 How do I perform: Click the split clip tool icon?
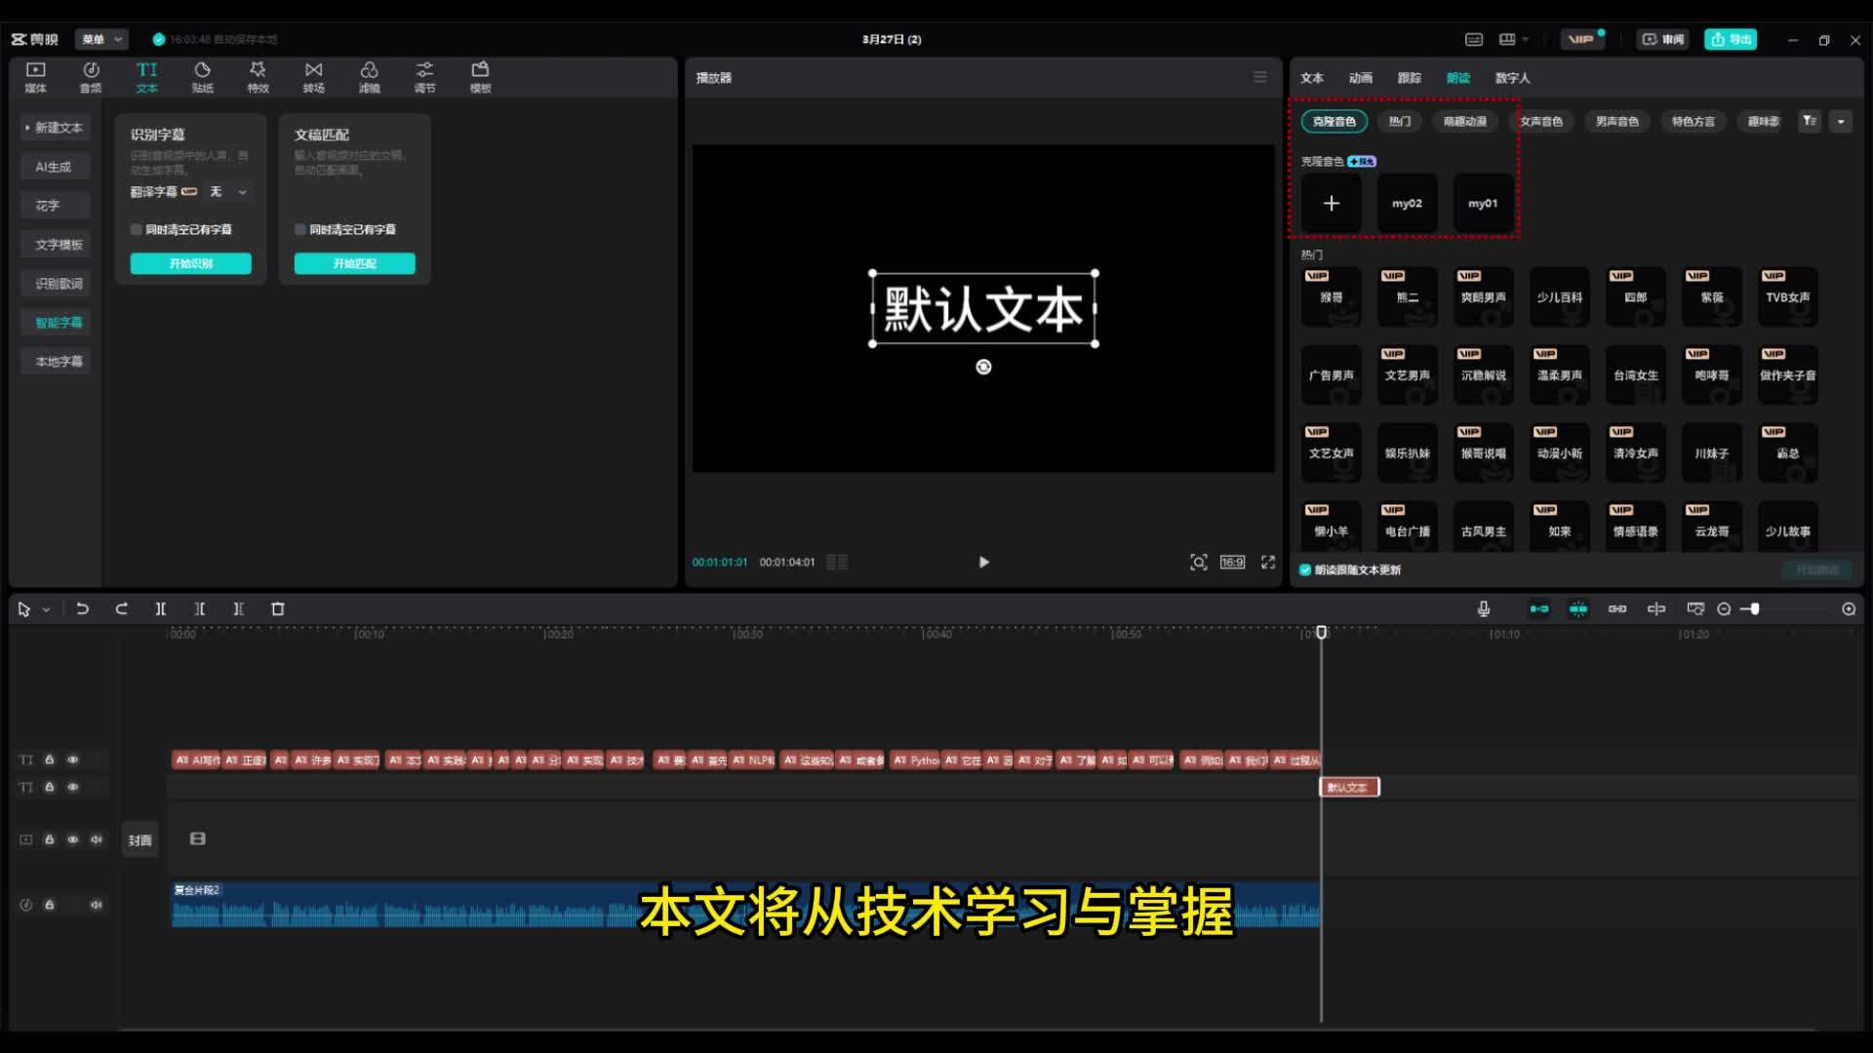point(161,609)
